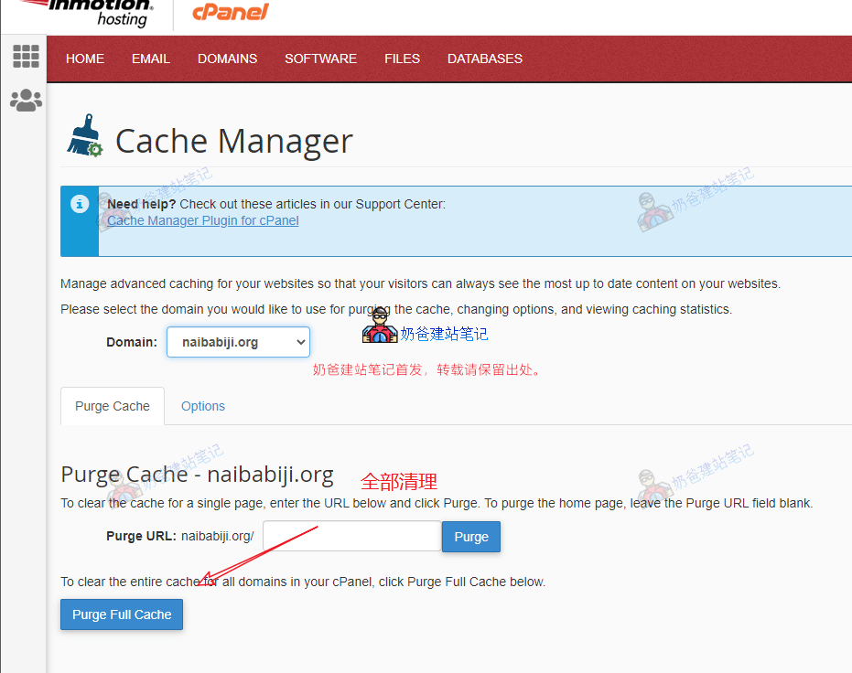852x673 pixels.
Task: Open the user manager people icon
Action: 26,101
